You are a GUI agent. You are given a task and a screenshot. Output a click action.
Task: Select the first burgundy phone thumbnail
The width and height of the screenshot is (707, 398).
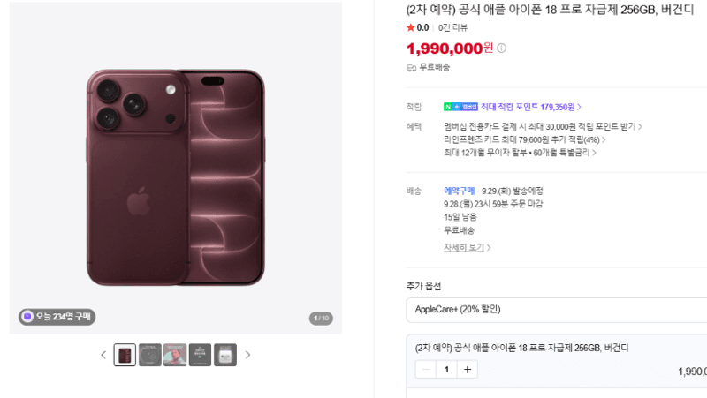click(x=125, y=355)
